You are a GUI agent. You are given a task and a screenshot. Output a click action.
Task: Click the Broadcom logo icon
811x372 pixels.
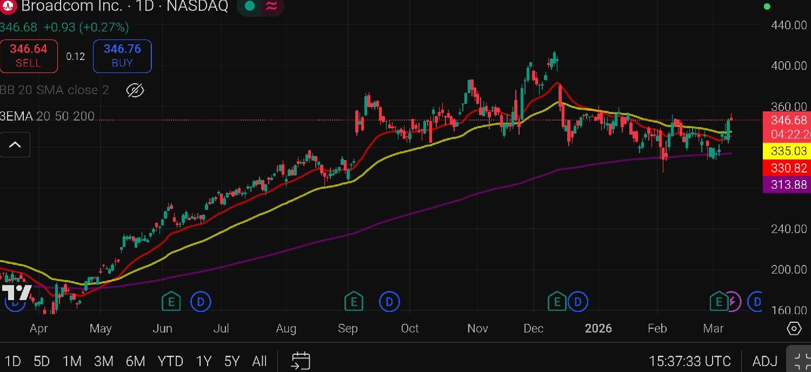click(x=9, y=6)
